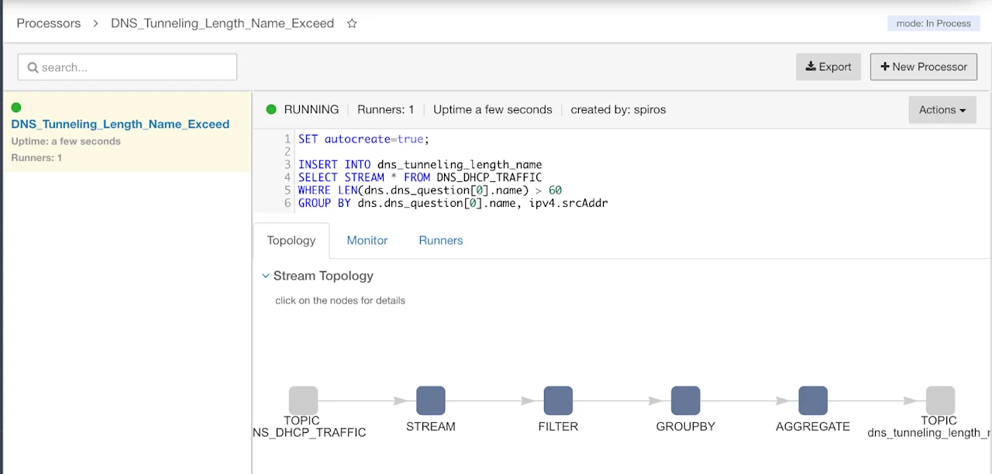
Task: Switch to the Topology tab
Action: tap(291, 240)
